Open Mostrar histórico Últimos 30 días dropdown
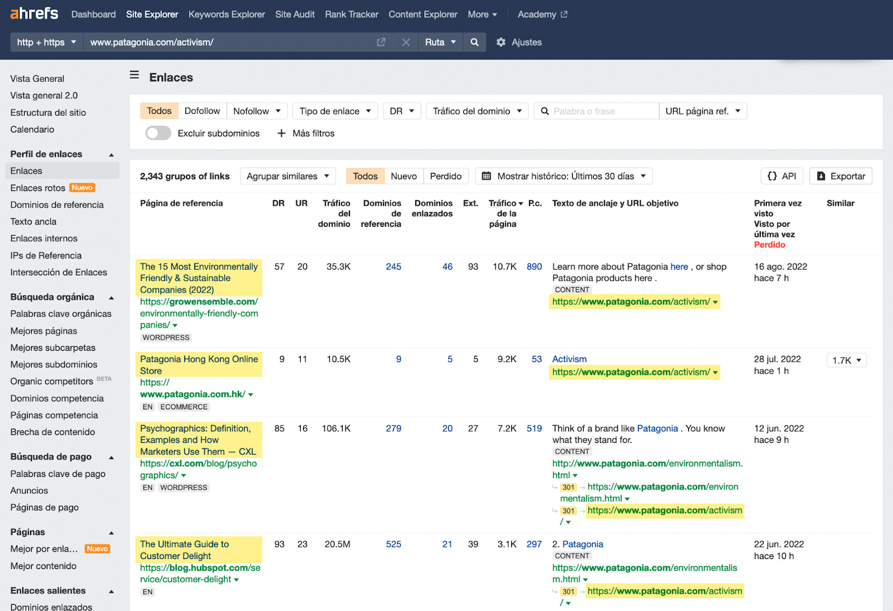This screenshot has width=893, height=611. point(564,176)
